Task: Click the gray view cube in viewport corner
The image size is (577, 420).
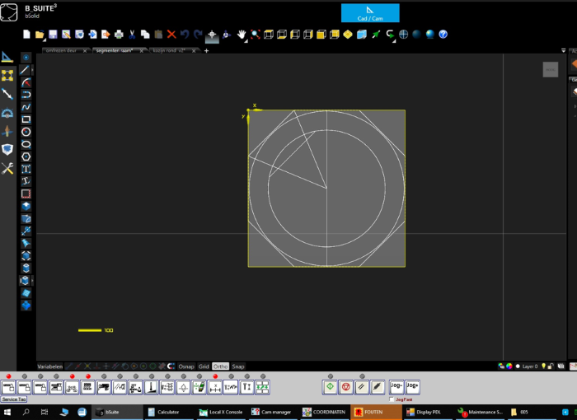Action: tap(551, 69)
